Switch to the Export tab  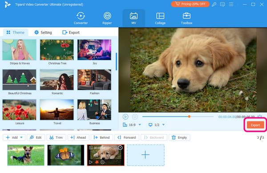(x=71, y=32)
